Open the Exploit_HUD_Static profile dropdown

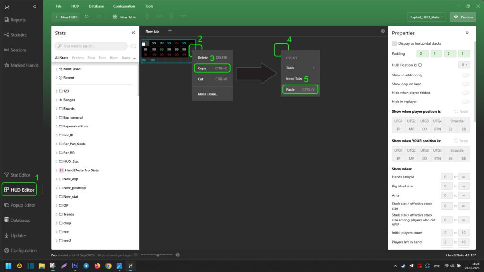pos(426,17)
